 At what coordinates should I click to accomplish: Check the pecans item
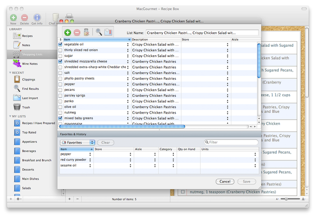coord(60,90)
